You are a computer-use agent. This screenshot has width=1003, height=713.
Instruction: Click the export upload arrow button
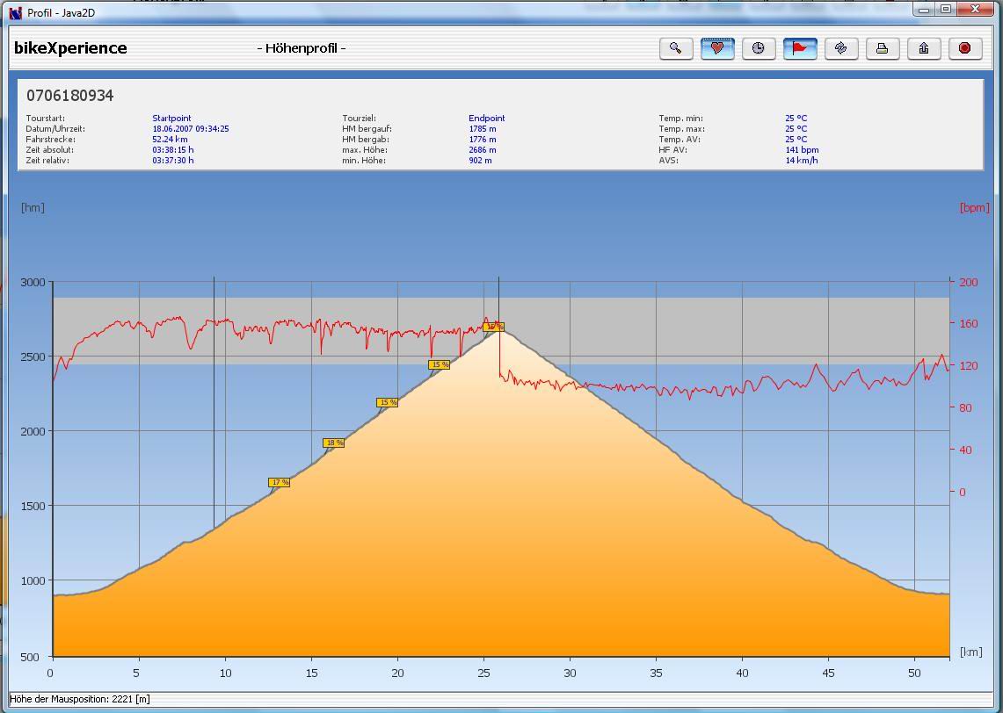(923, 48)
